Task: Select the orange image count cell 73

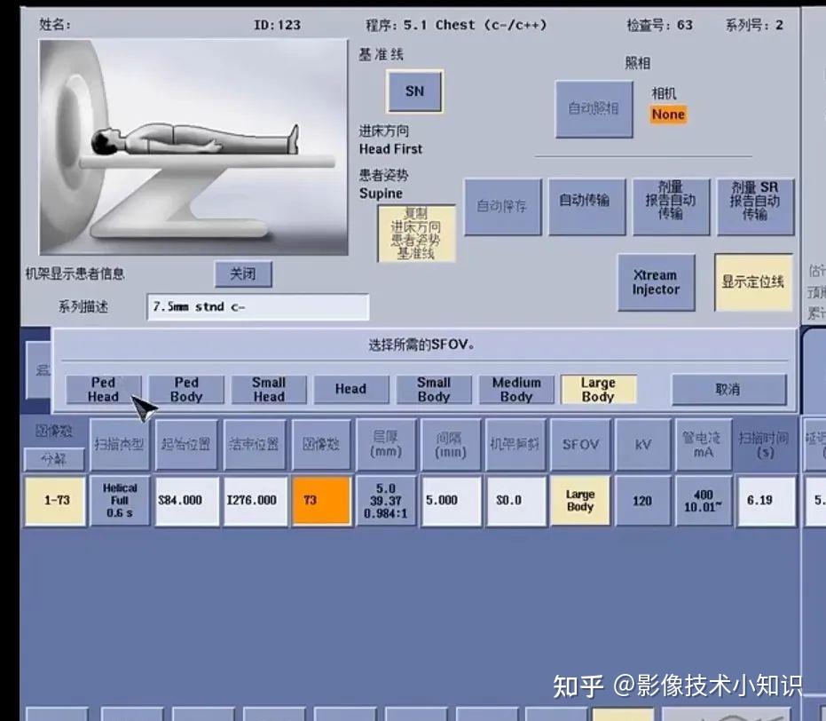Action: 321,500
